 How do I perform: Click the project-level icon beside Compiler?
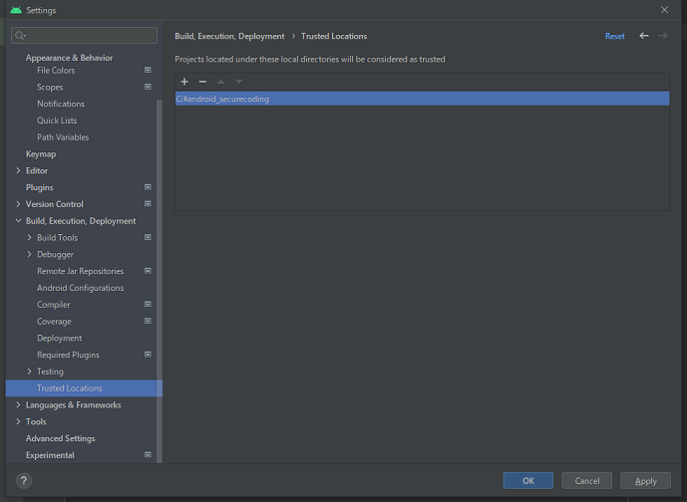click(x=148, y=305)
